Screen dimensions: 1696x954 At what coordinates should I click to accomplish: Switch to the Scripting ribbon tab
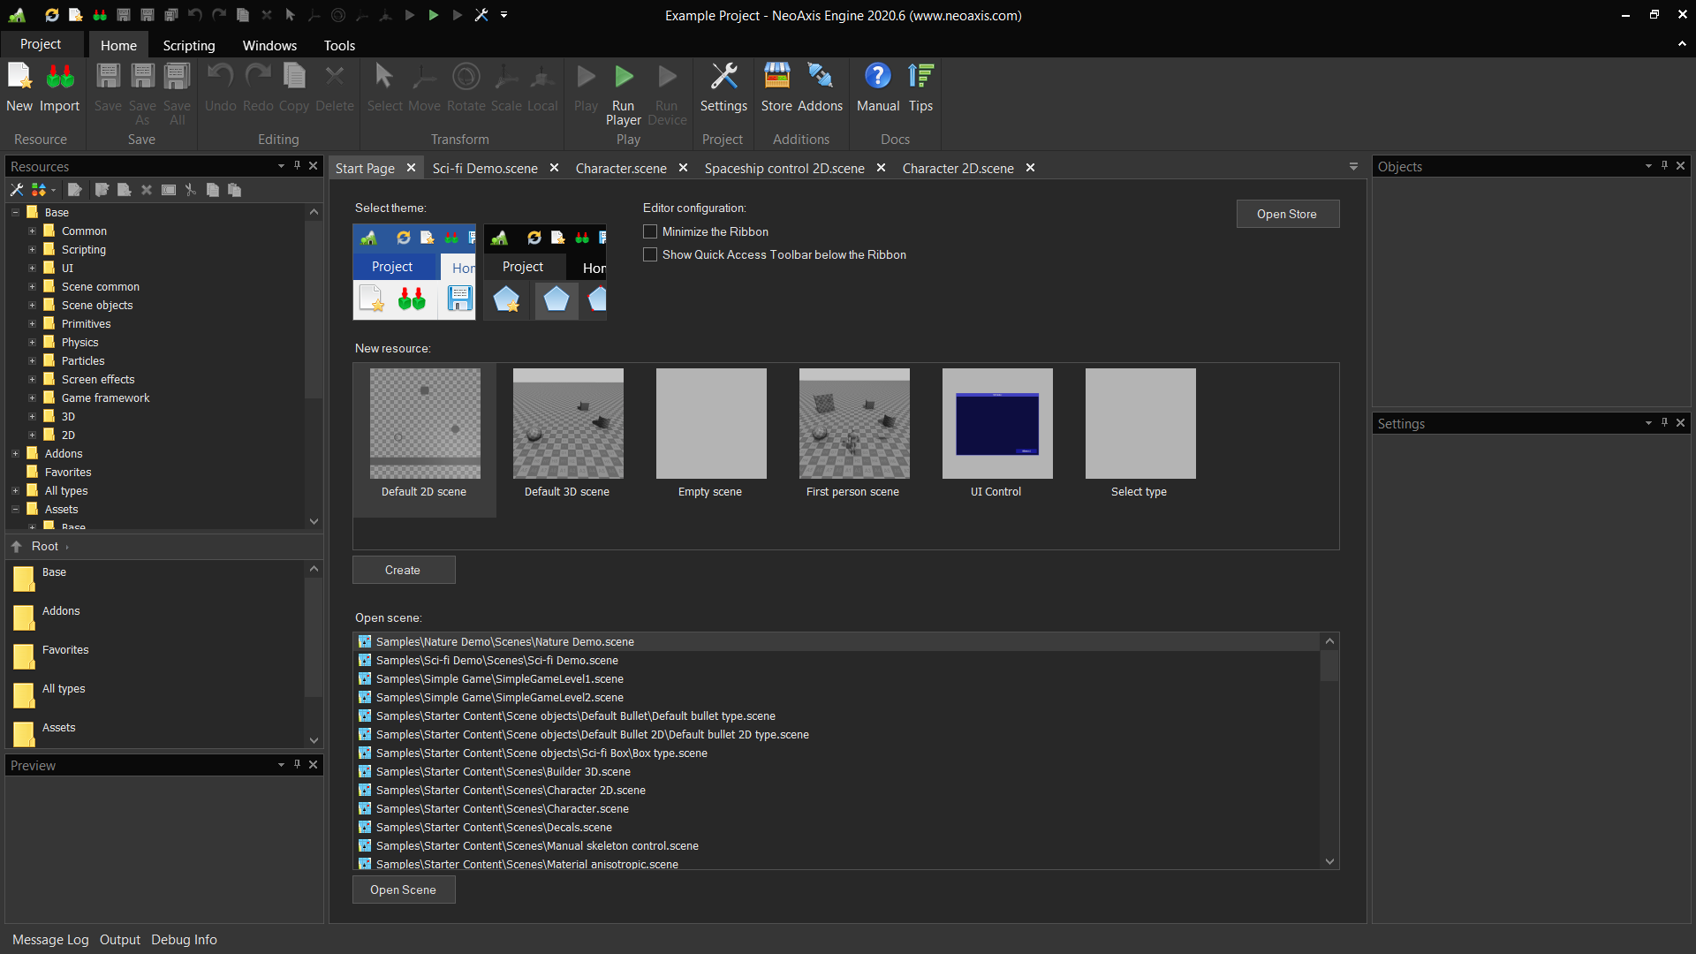(188, 45)
